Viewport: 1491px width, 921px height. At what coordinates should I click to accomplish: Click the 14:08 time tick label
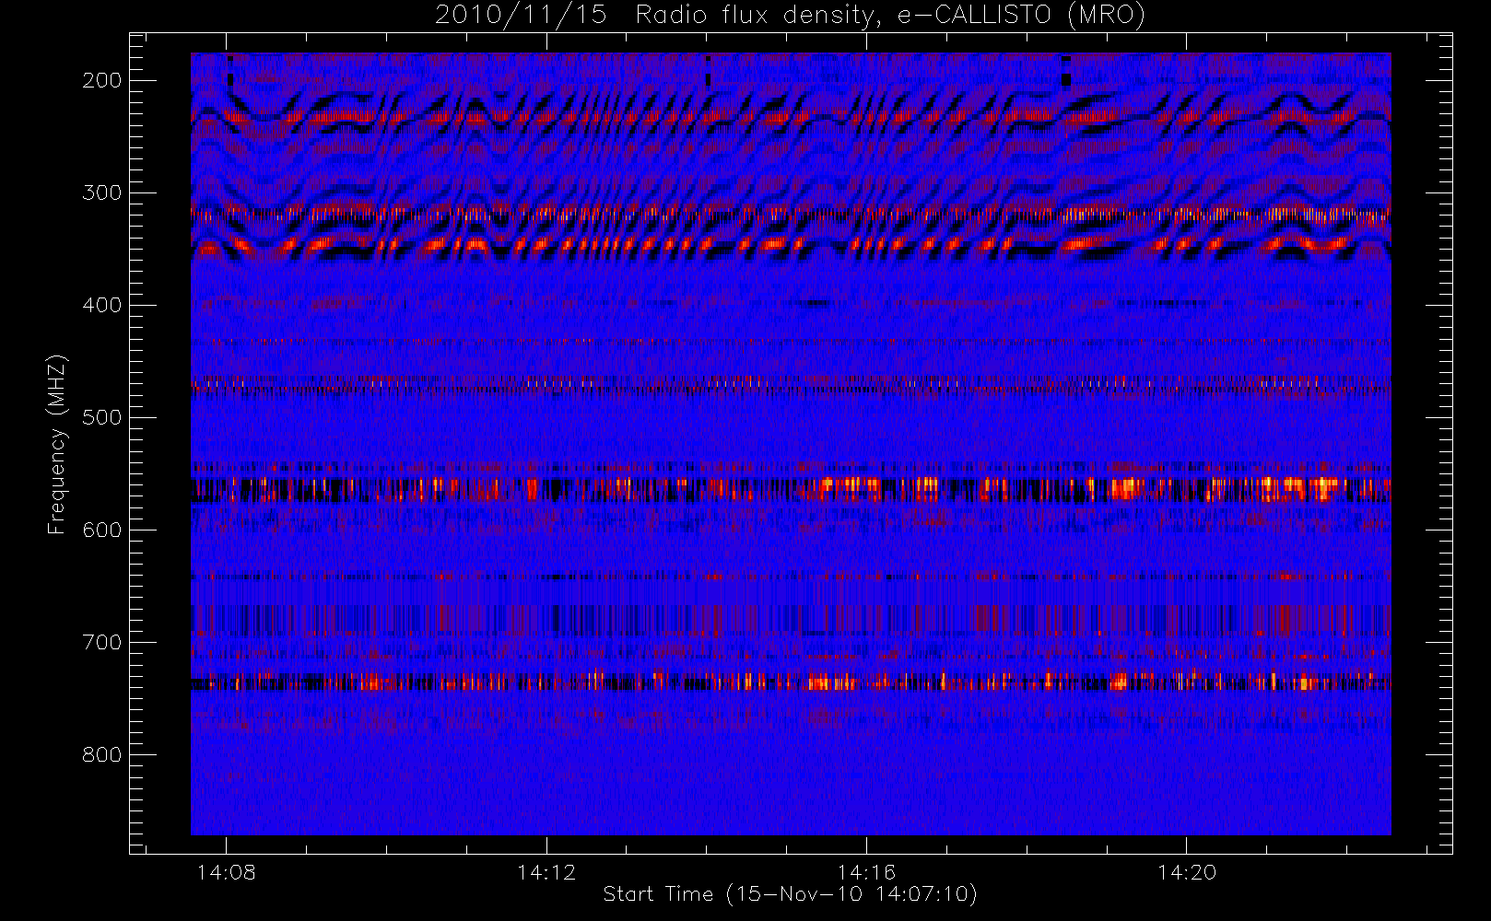(227, 872)
